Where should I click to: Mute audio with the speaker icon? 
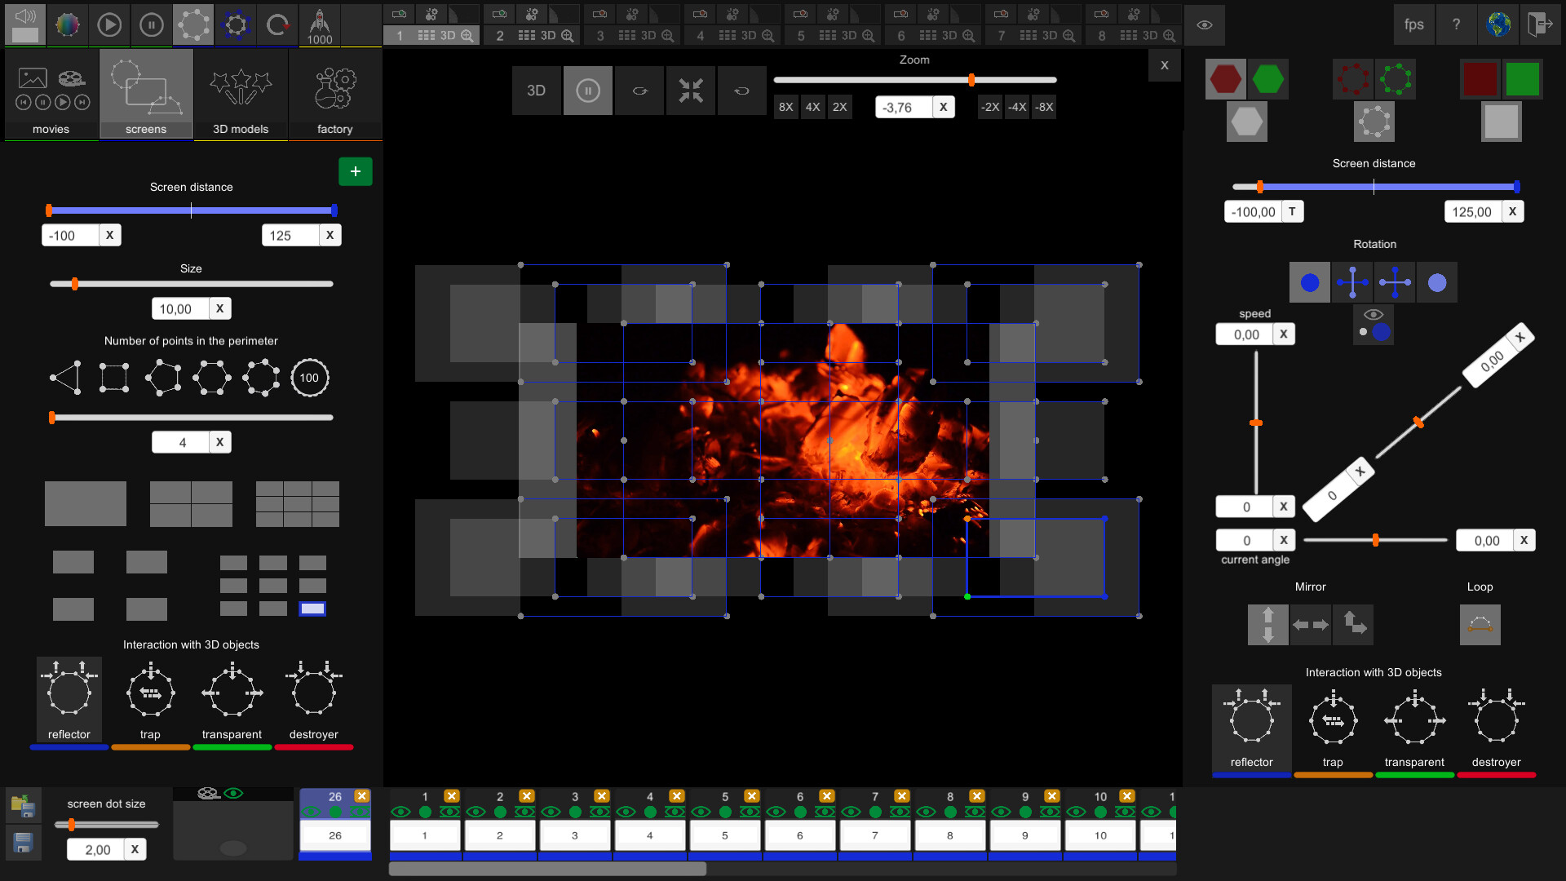[24, 24]
